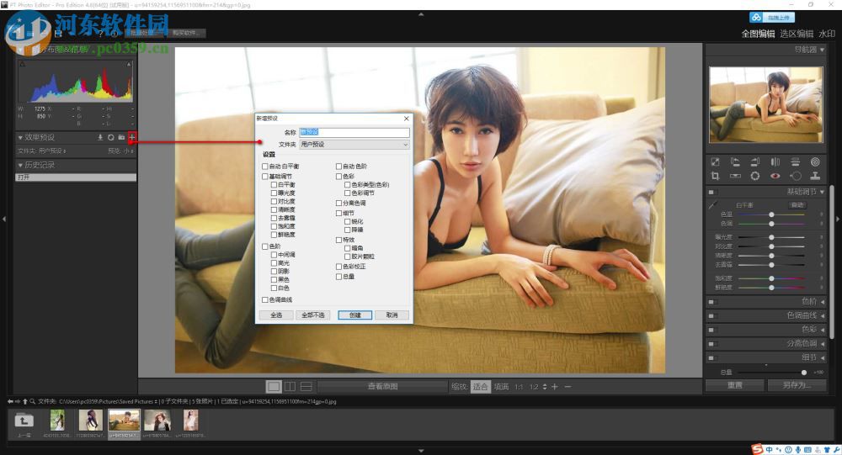Click the radial filter circle icon
Viewport: 842px width, 455px height.
796,176
